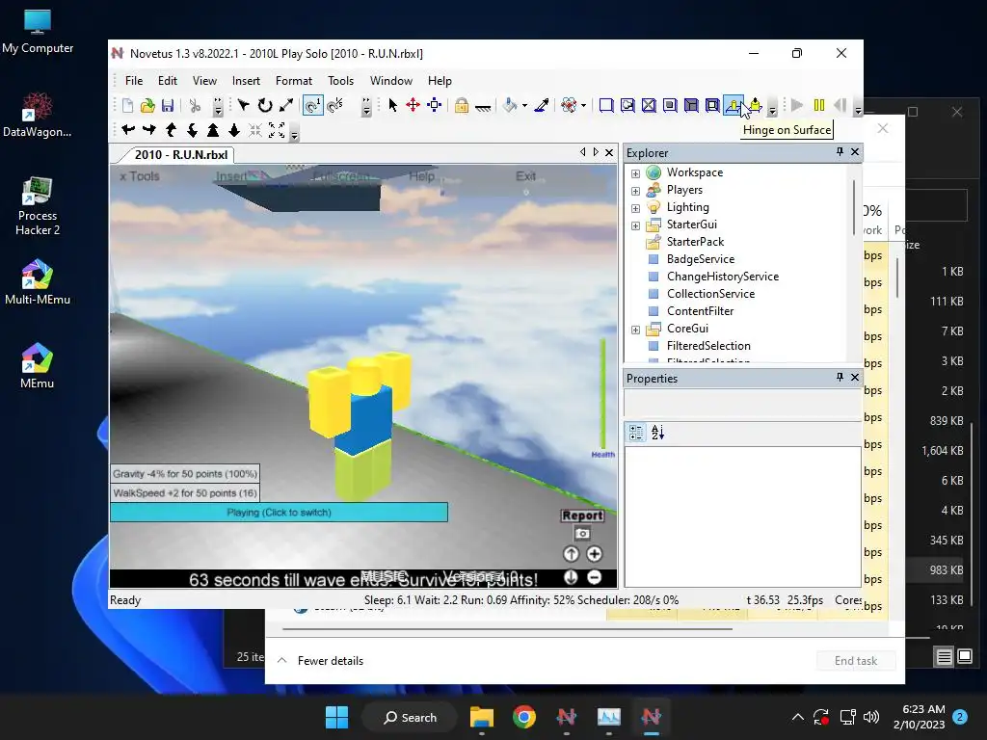Click in-game camera tilt up circle

click(571, 554)
